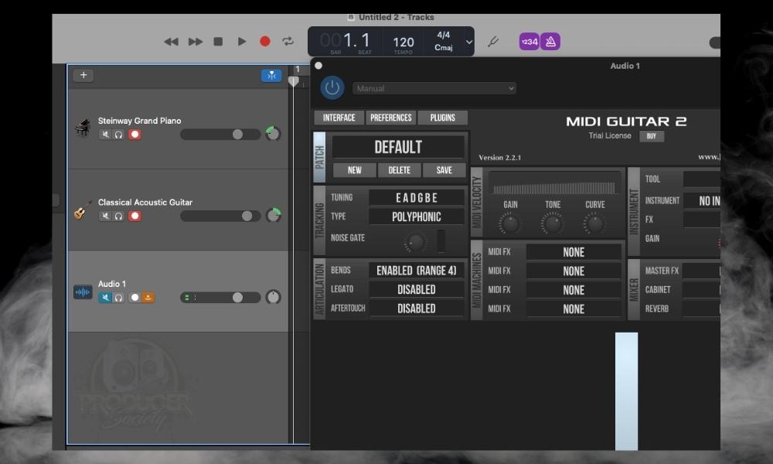
Task: Record-enable the Steinway Grand Piano track
Action: pos(135,135)
